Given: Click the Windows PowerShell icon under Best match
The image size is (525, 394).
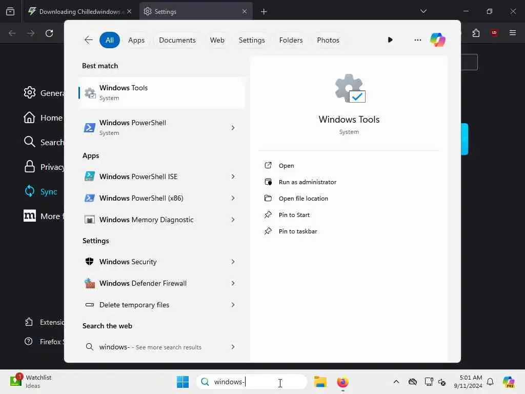Looking at the screenshot, I should point(89,128).
